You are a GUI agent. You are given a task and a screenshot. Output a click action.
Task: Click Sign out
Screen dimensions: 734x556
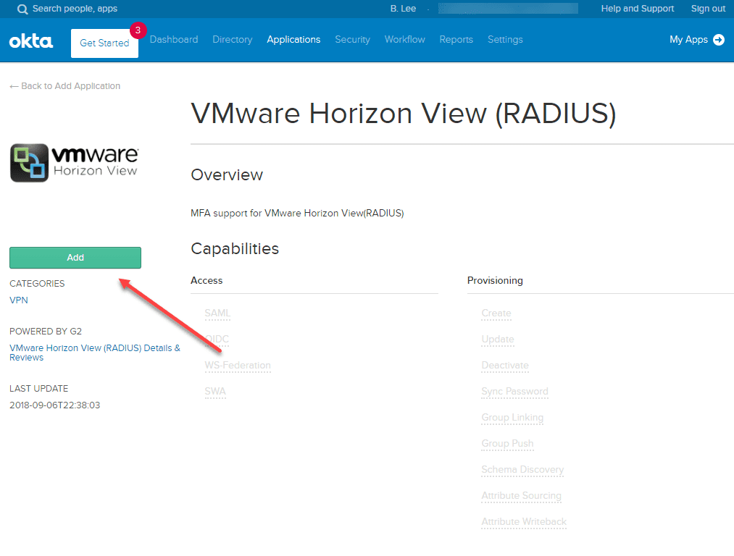click(x=708, y=9)
